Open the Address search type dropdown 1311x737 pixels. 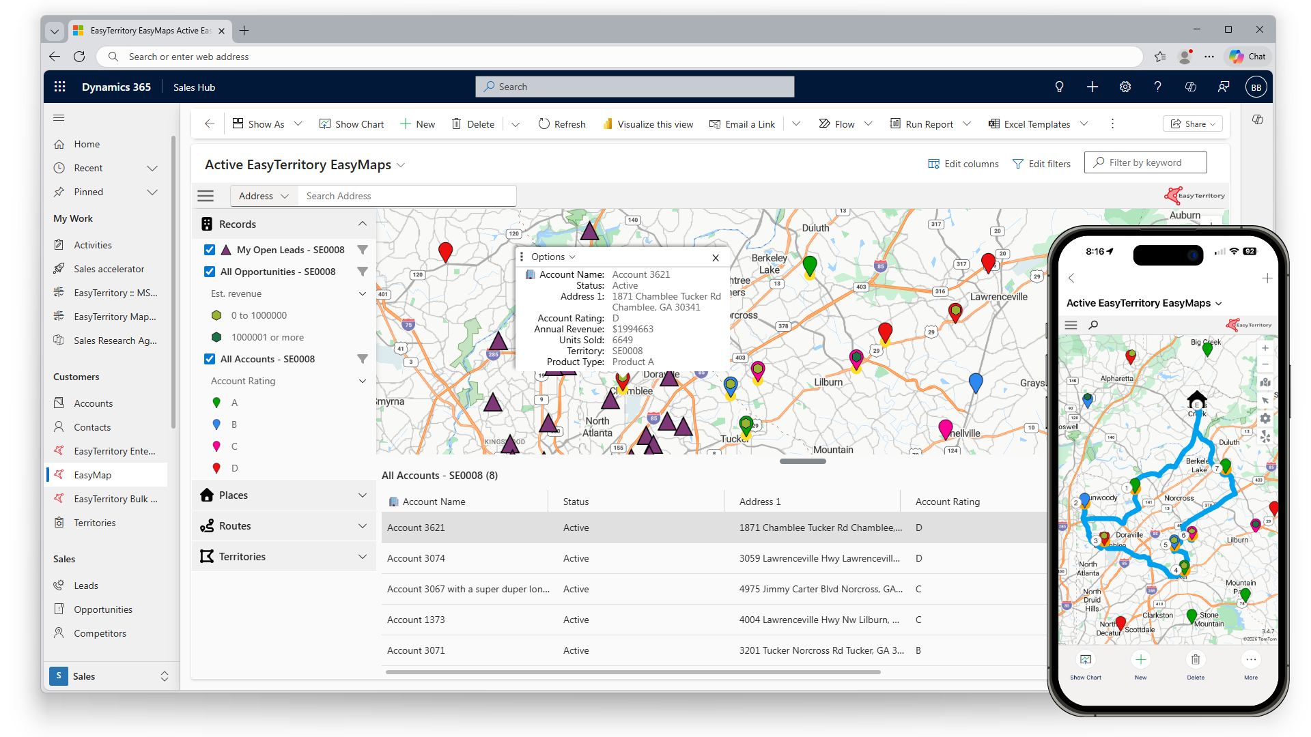[x=264, y=196]
